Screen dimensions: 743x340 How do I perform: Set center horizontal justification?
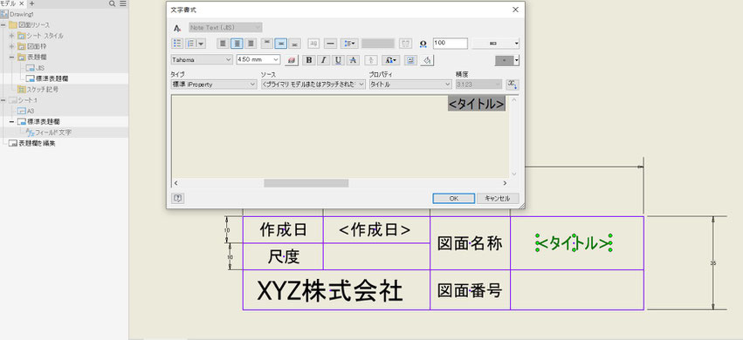pyautogui.click(x=237, y=44)
